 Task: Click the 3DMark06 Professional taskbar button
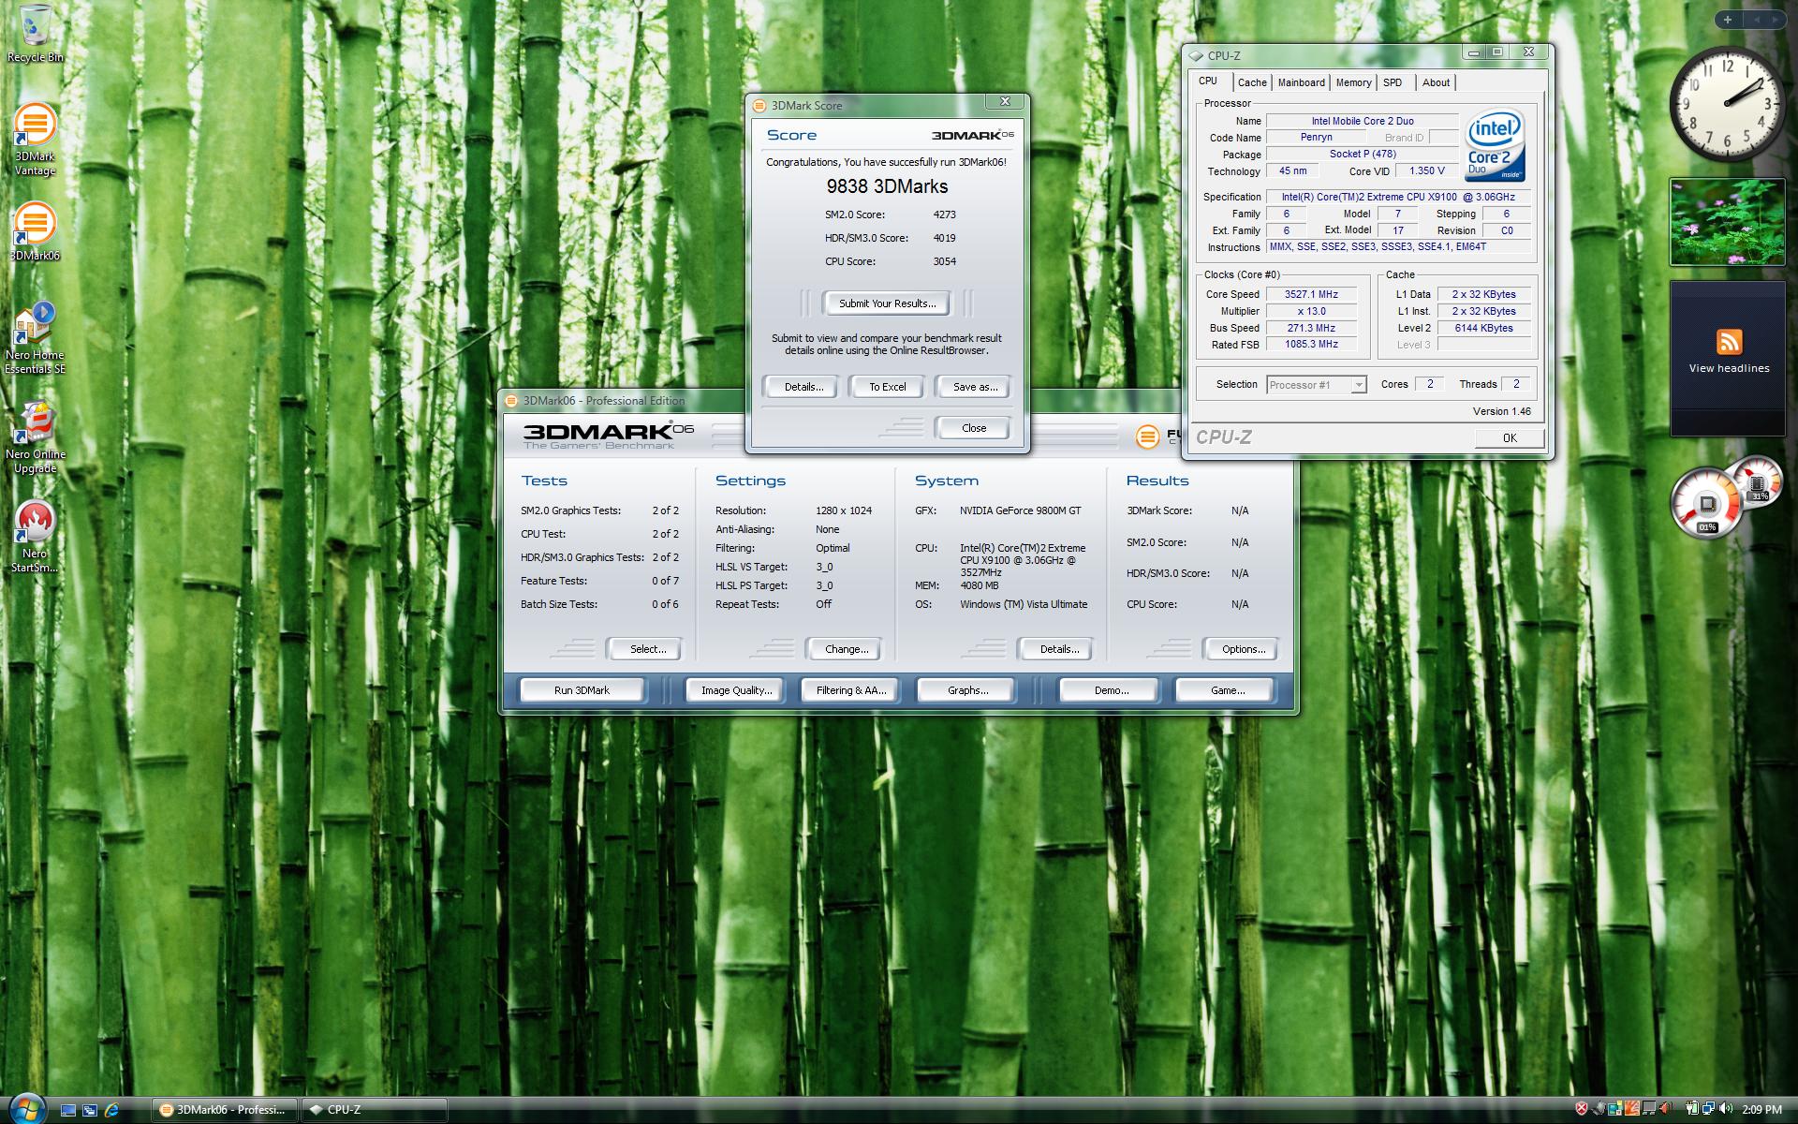coord(225,1110)
